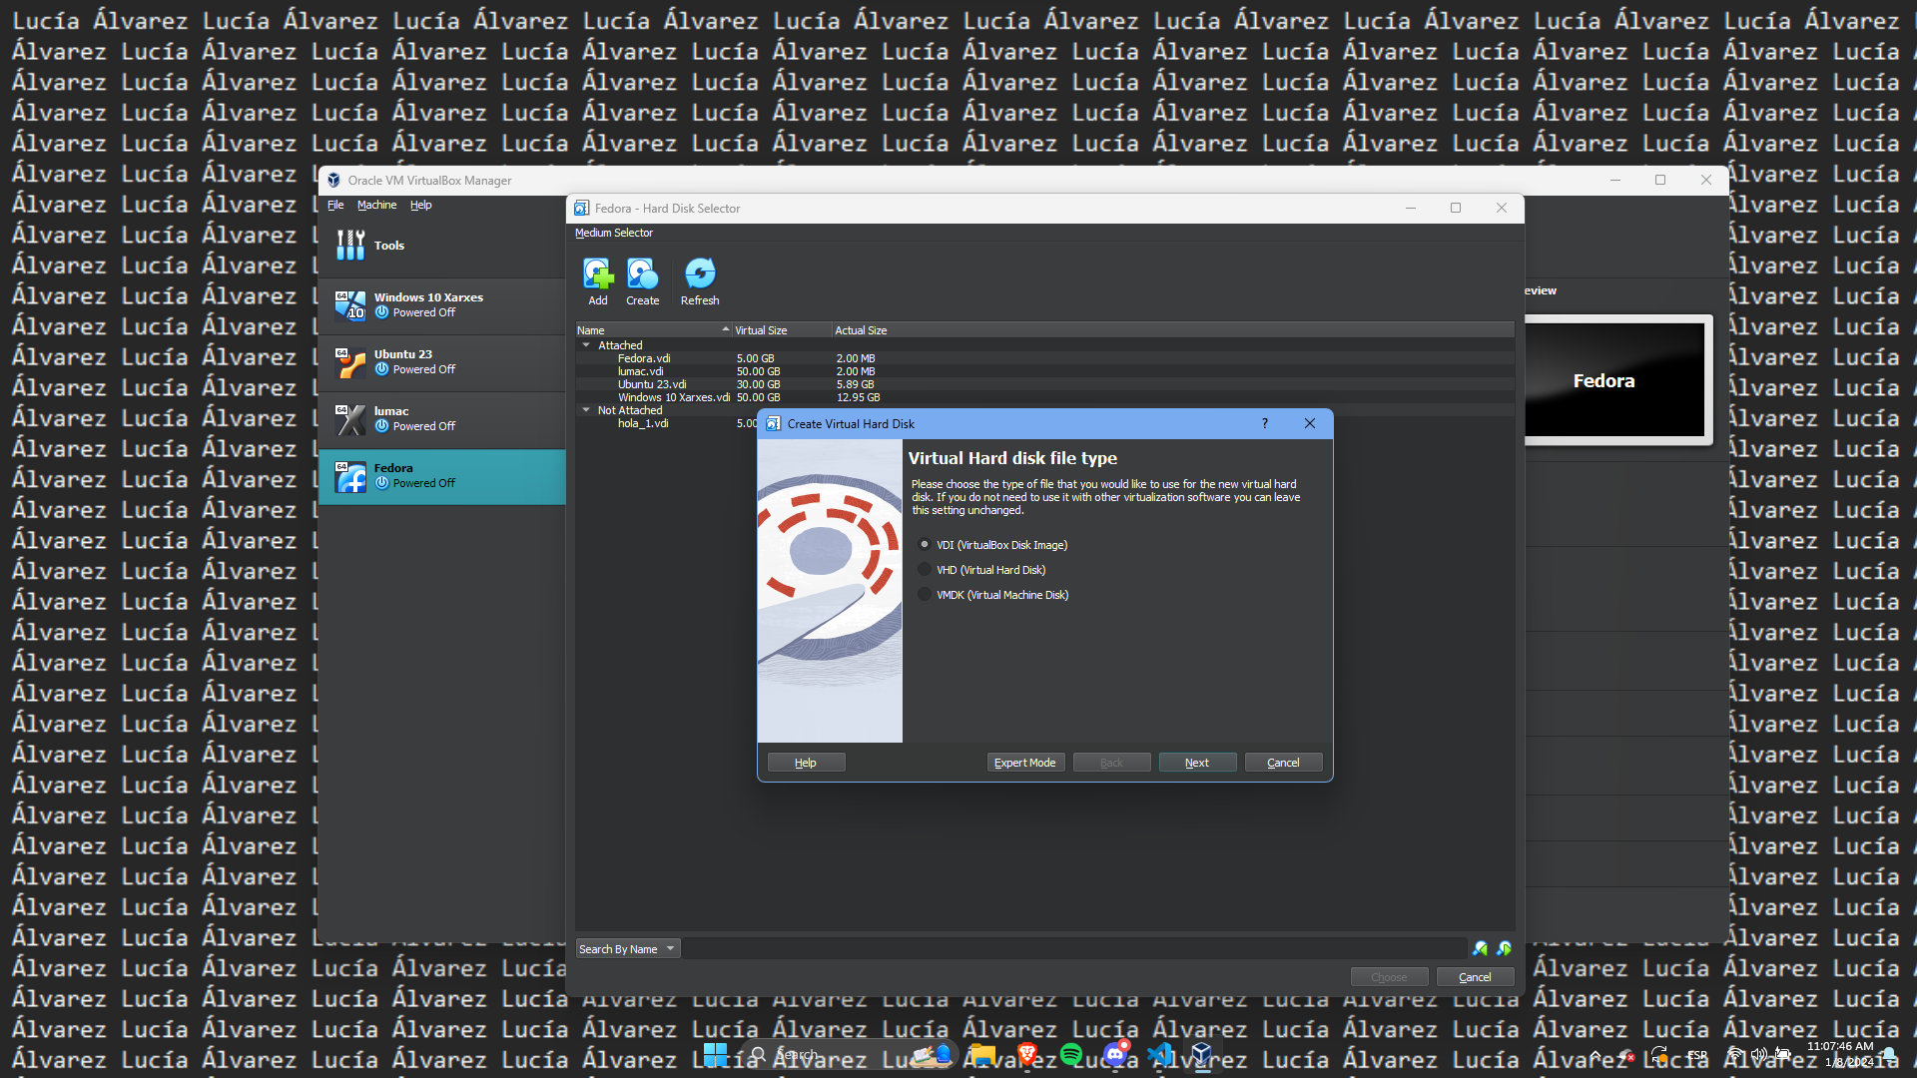Open Spotify from the taskbar
This screenshot has width=1917, height=1078.
[1071, 1054]
